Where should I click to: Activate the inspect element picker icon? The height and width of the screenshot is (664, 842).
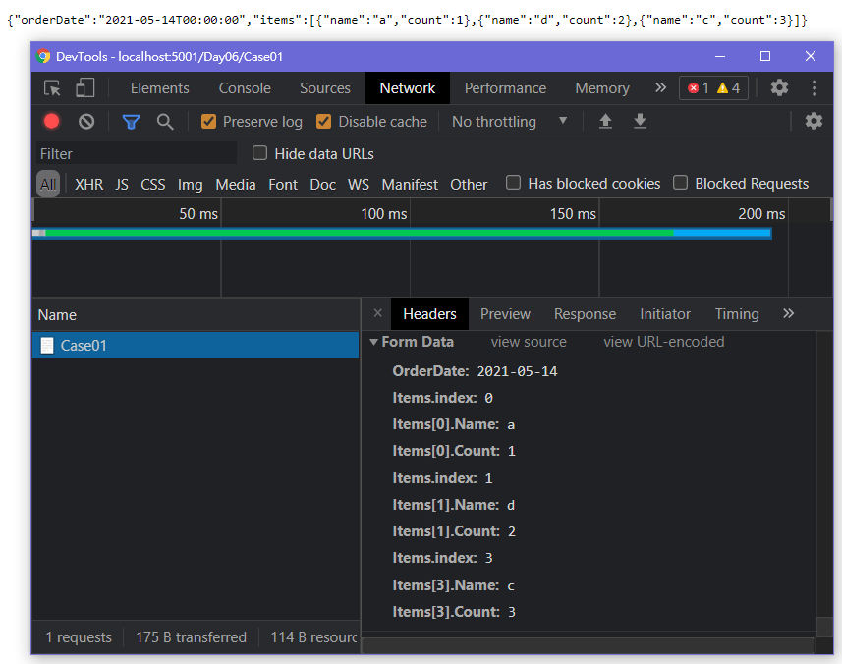(x=52, y=88)
